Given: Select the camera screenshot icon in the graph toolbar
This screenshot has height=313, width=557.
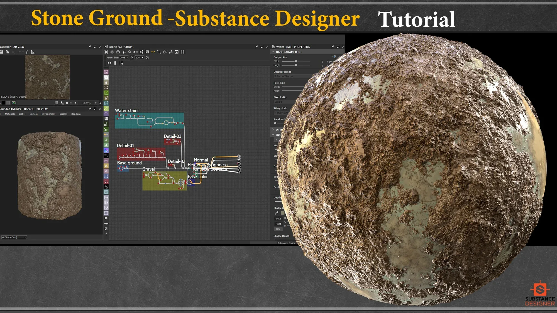Looking at the screenshot, I should [x=118, y=52].
